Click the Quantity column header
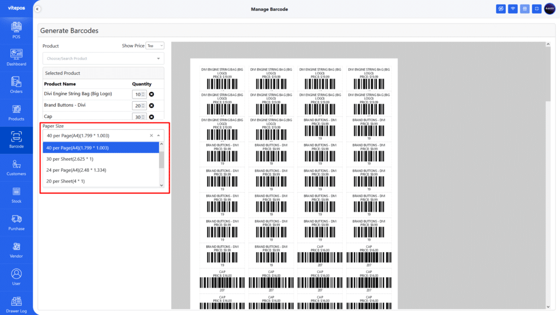Viewport: 560px width, 315px height. tap(142, 84)
